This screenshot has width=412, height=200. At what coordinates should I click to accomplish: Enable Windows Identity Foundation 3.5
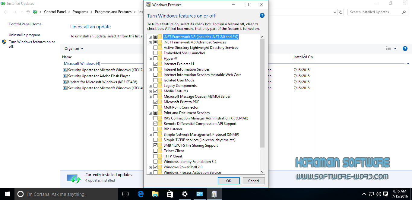(156, 162)
